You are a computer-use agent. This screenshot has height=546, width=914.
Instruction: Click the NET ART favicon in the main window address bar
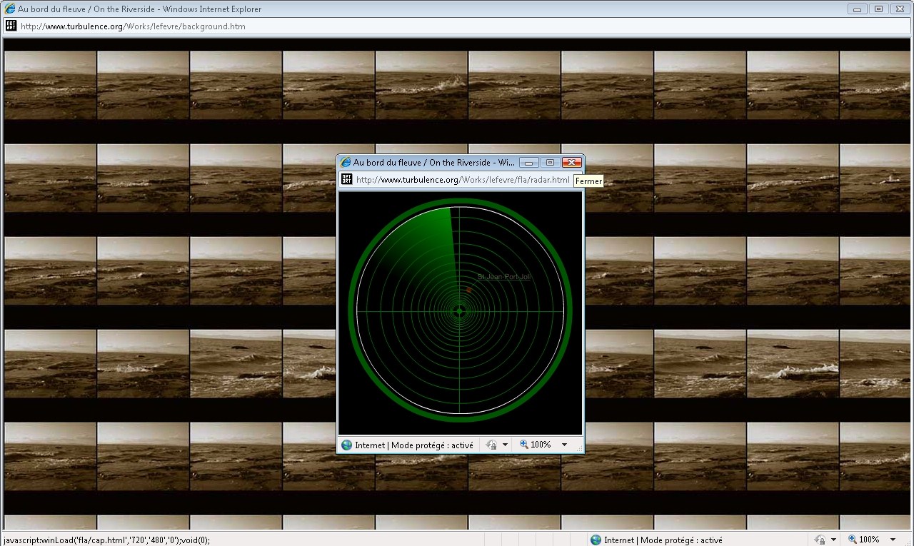point(11,26)
